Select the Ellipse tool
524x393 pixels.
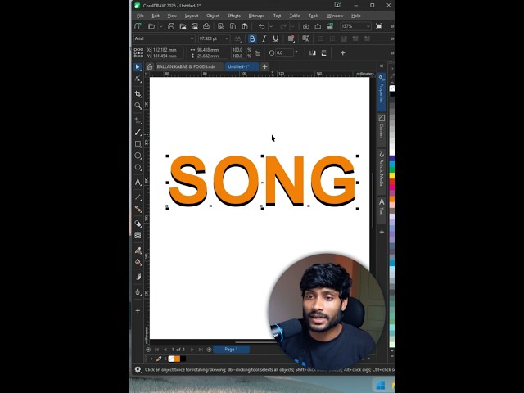(138, 156)
